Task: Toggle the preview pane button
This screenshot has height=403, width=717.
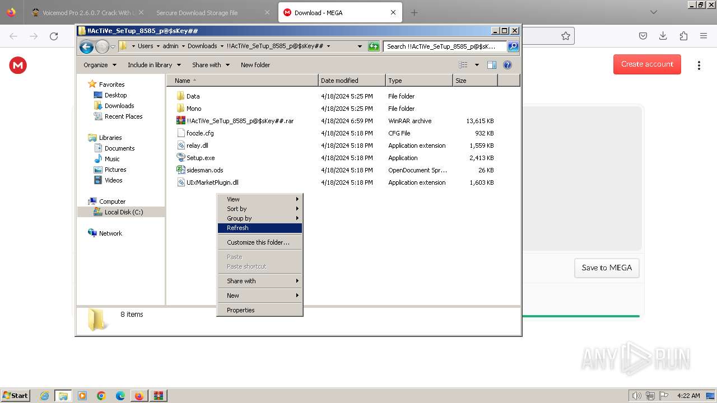Action: click(492, 65)
